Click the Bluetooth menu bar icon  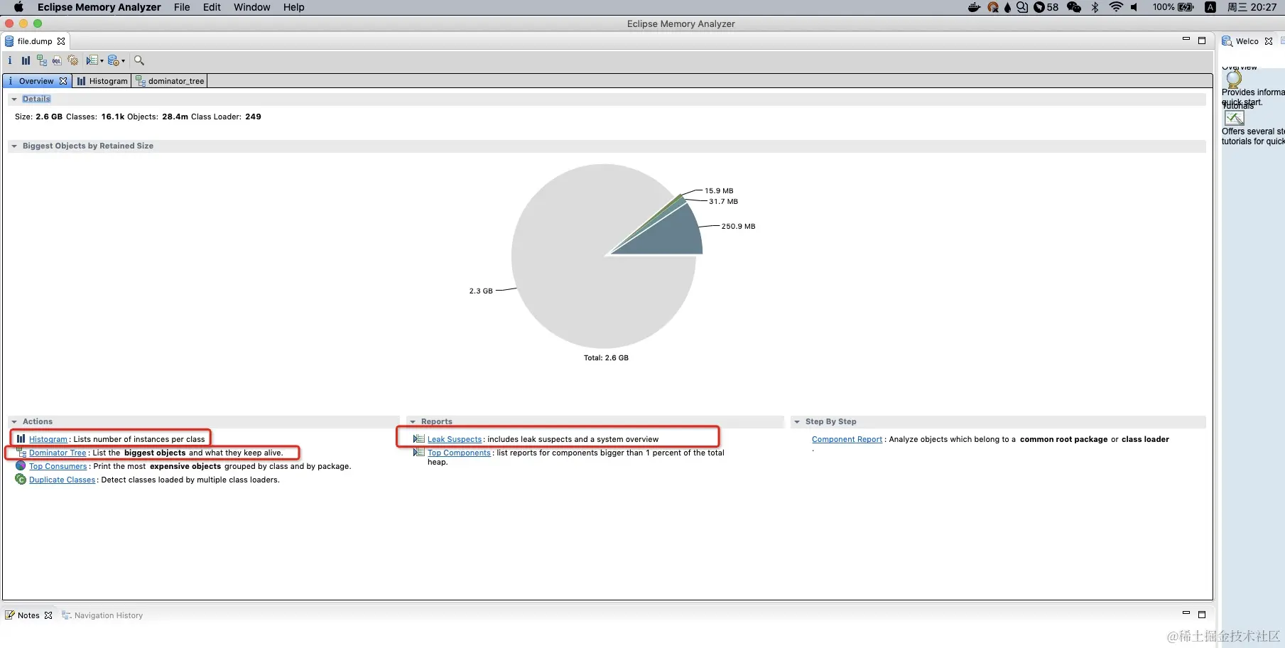pyautogui.click(x=1095, y=7)
